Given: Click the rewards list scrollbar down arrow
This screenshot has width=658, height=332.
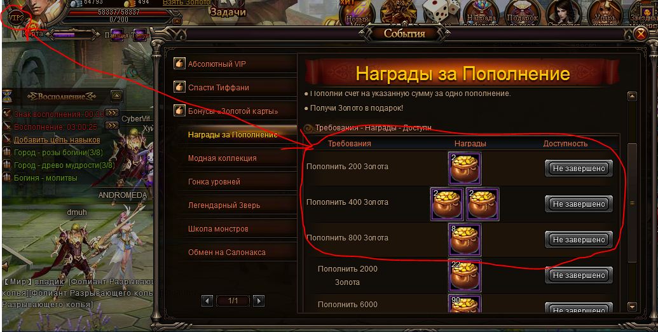Looking at the screenshot, I should pos(633,307).
